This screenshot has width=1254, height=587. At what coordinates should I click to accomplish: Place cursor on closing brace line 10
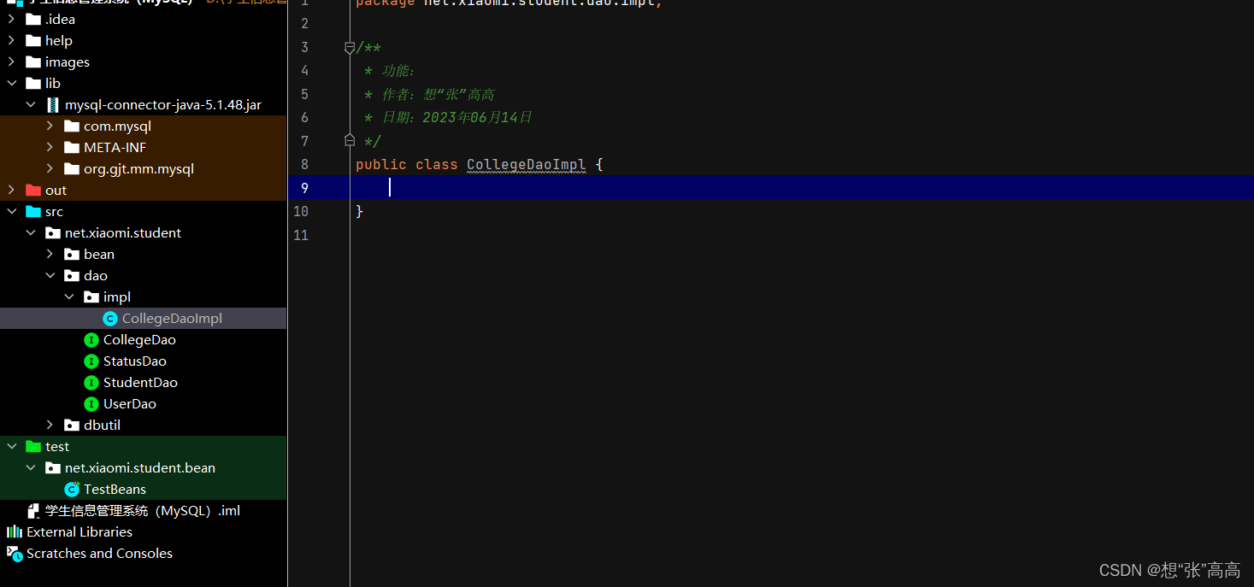pos(360,211)
